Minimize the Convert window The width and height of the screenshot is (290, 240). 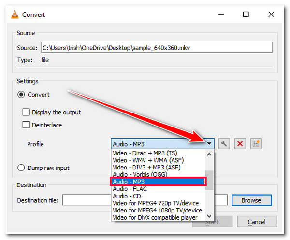221,14
